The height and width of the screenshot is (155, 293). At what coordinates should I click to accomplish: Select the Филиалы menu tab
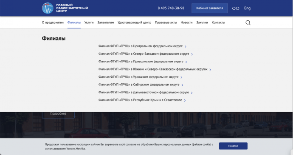pos(74,23)
